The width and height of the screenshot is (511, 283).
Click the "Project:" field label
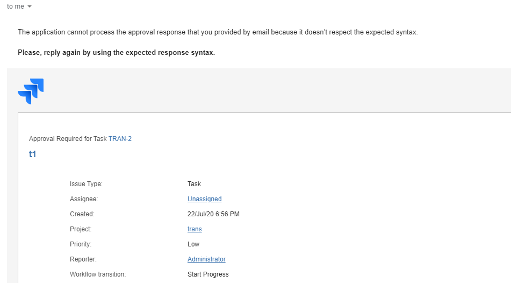coord(81,229)
